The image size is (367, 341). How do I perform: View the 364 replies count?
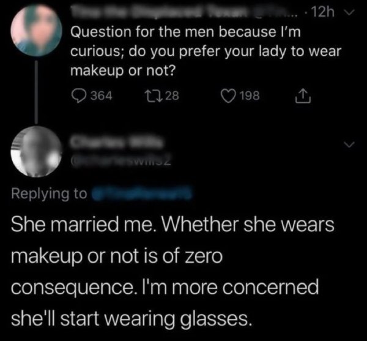pos(102,96)
